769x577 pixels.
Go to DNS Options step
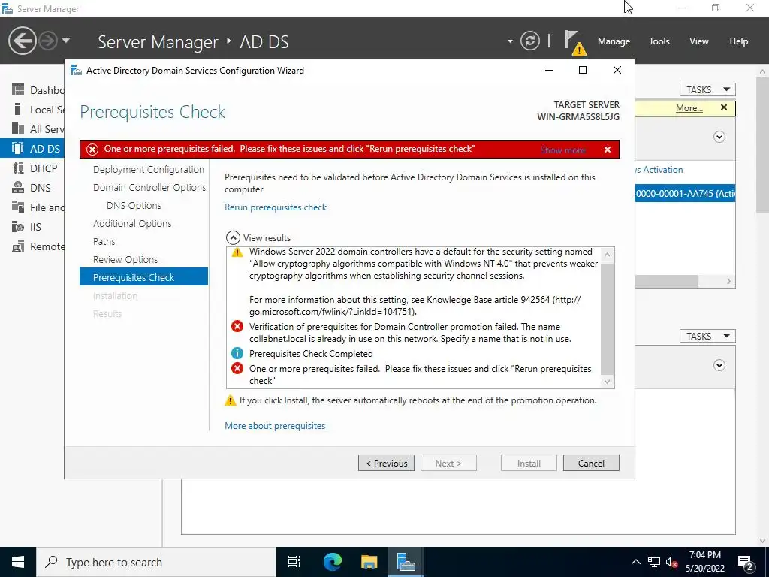[134, 205]
